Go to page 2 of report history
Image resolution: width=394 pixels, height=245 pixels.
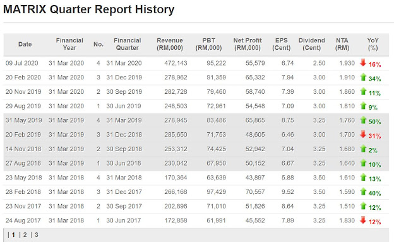[25, 235]
